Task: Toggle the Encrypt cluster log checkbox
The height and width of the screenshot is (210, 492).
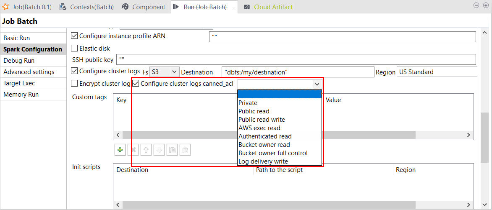Action: [x=75, y=83]
